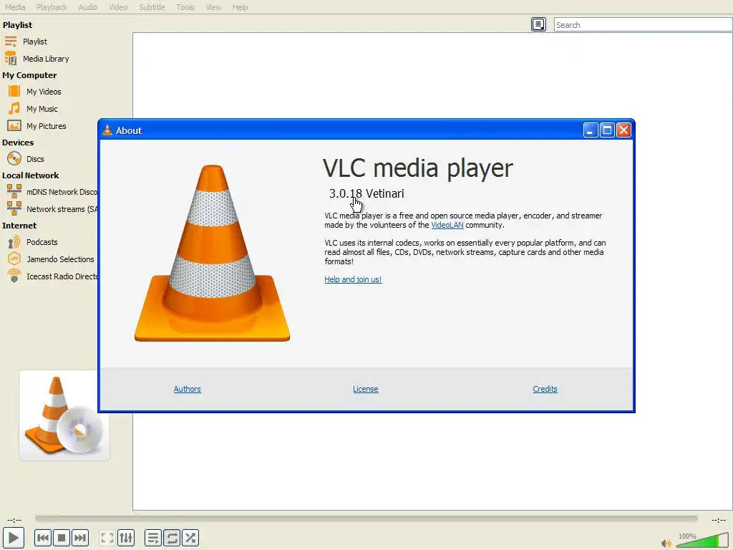The width and height of the screenshot is (733, 550).
Task: Click the Media Library icon
Action: click(x=11, y=59)
